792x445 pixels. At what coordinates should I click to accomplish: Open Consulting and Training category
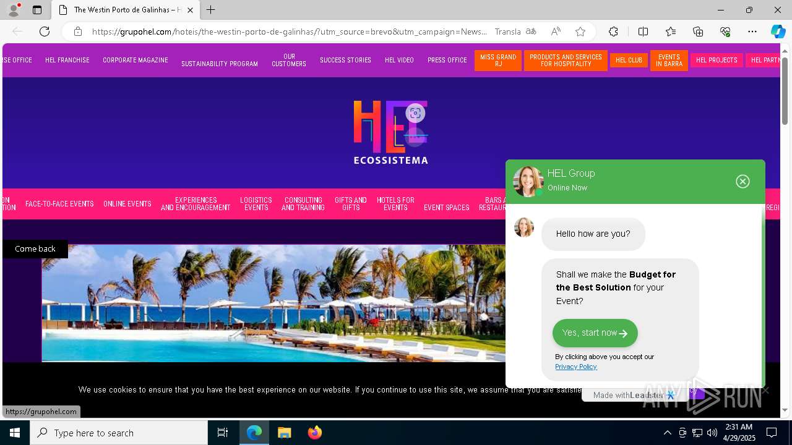coord(303,204)
